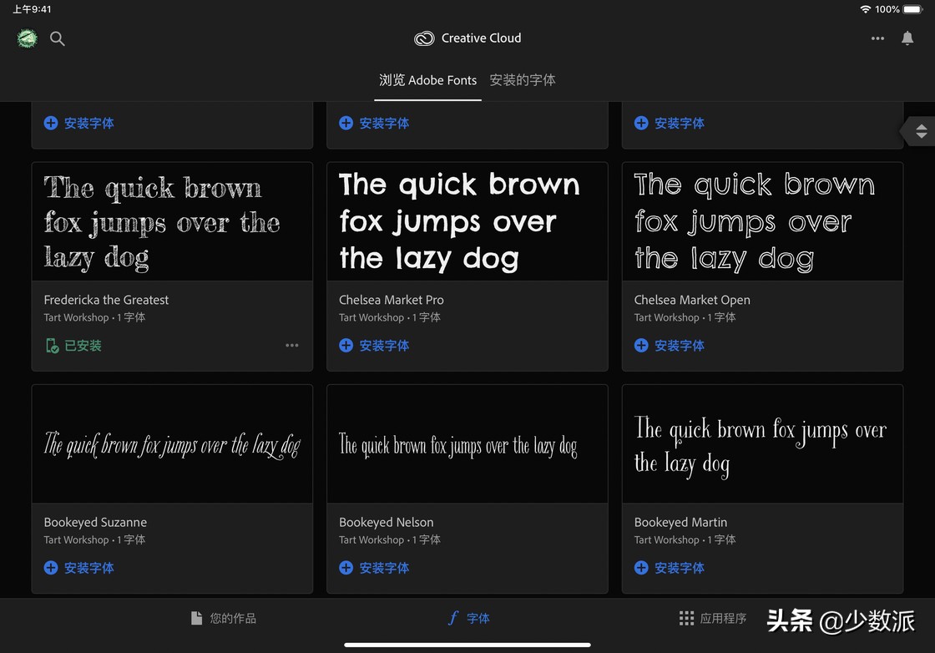Open the search magnifier icon
Viewport: 935px width, 653px height.
tap(58, 38)
